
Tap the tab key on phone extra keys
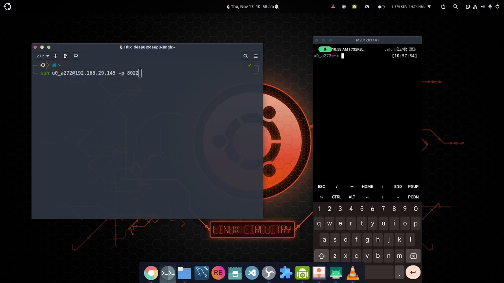tap(321, 197)
